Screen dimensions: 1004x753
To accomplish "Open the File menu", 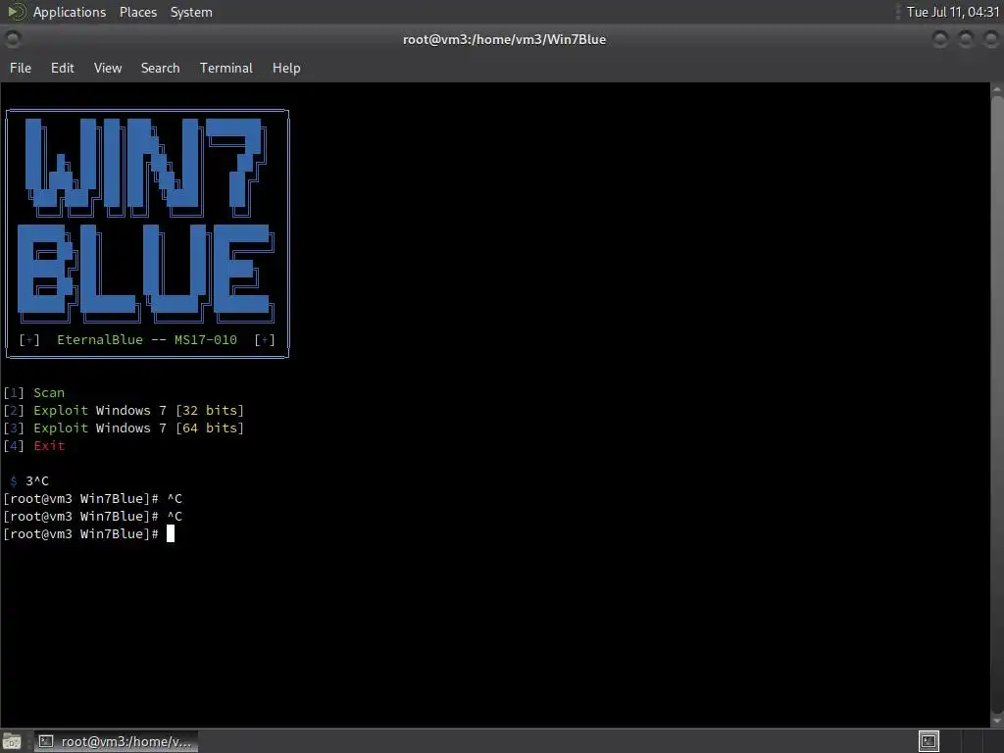I will point(21,68).
